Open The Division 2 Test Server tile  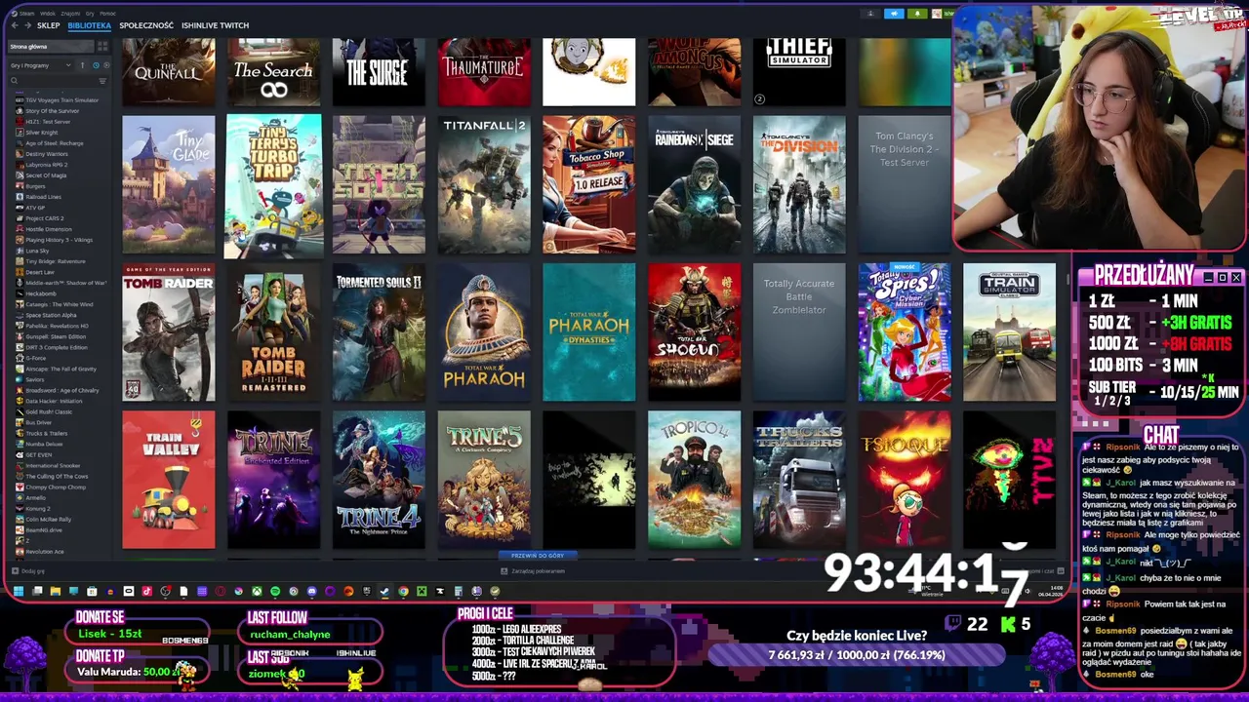pyautogui.click(x=905, y=185)
